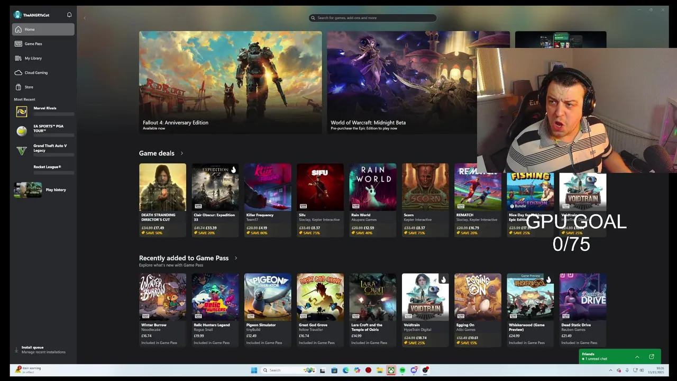677x381 pixels.
Task: Open the Killer Frequency game tile
Action: 268,200
